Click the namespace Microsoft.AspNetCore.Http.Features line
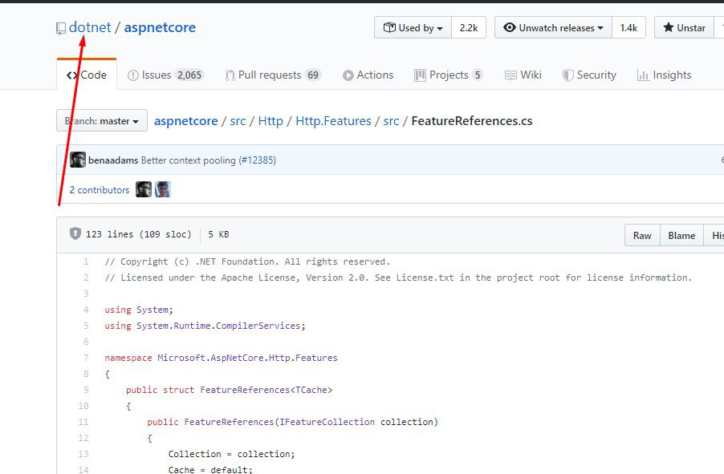 222,358
